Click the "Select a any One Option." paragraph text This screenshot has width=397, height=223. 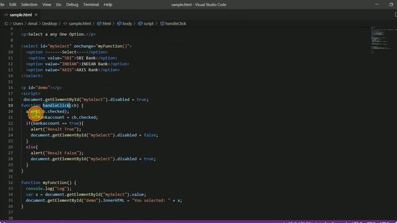(57, 34)
